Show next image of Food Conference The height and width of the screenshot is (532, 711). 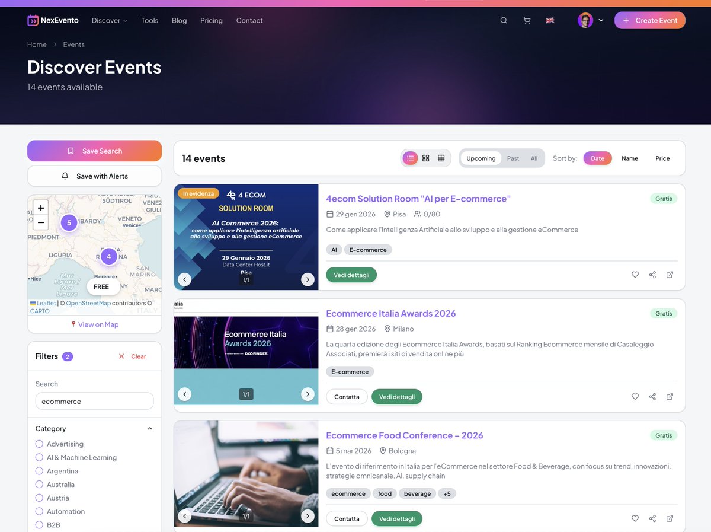(x=308, y=516)
